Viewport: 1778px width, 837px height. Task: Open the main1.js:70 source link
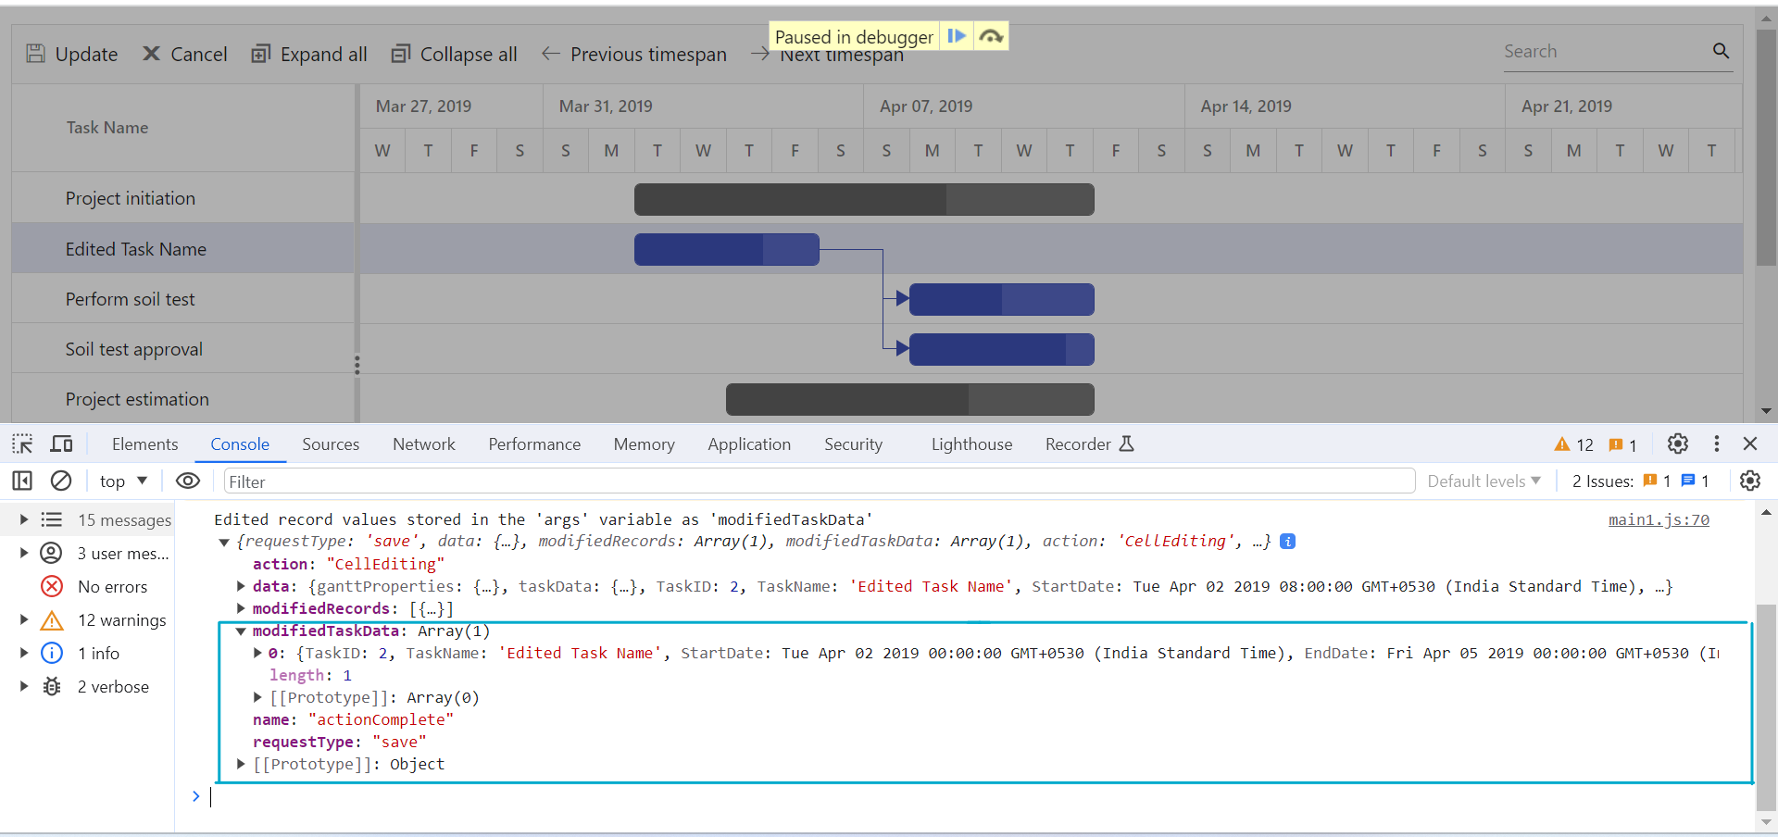tap(1659, 519)
